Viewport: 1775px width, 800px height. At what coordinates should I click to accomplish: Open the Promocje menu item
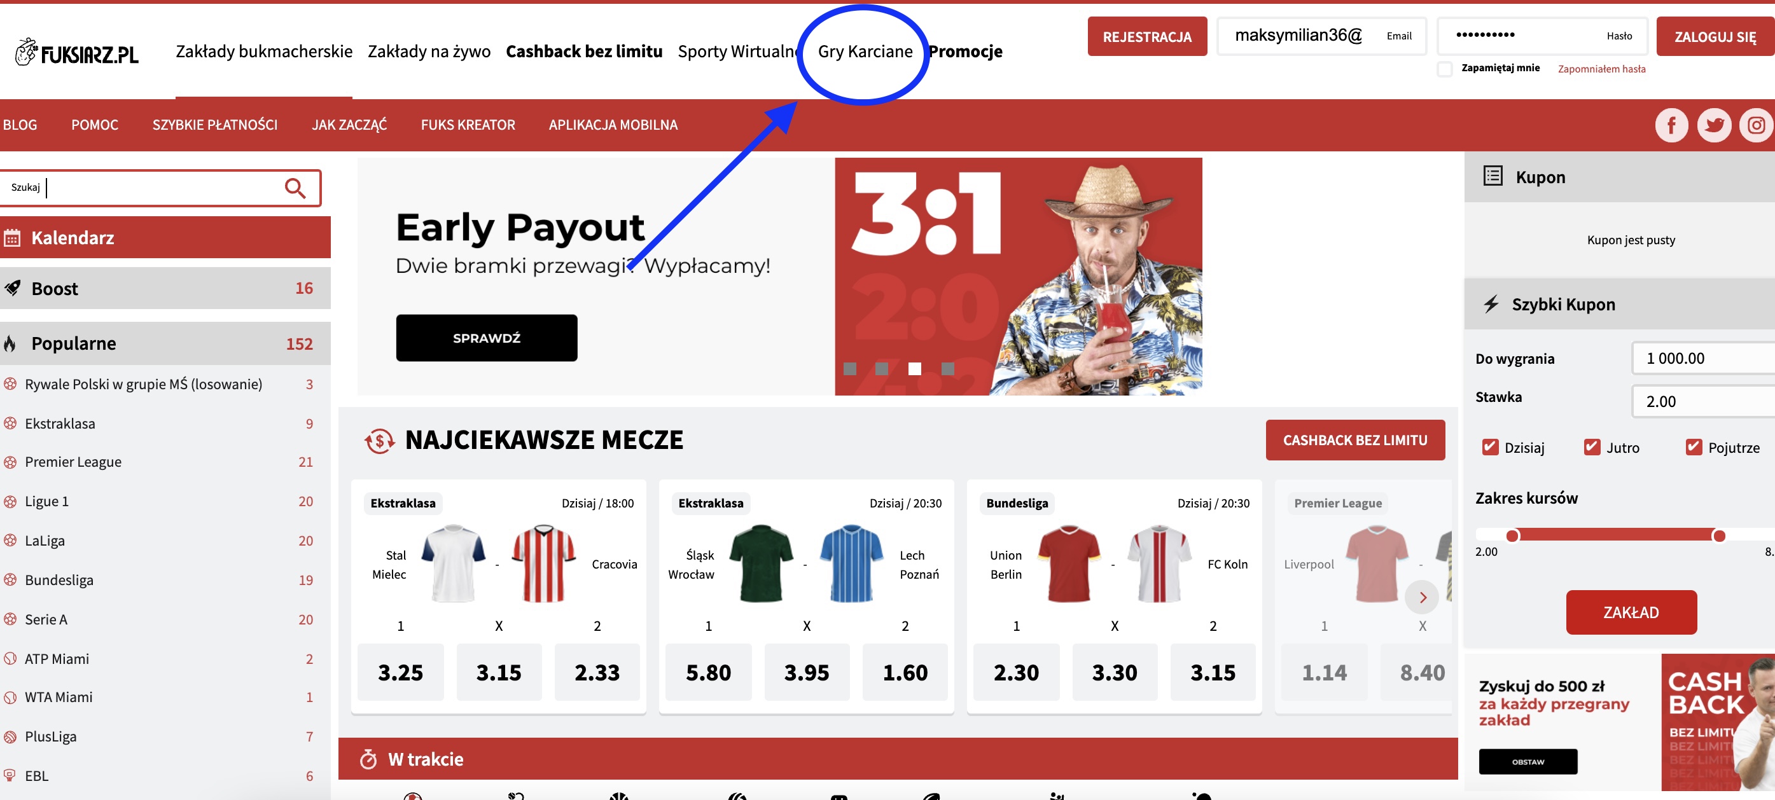965,52
